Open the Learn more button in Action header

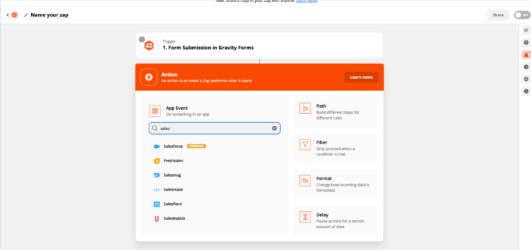pyautogui.click(x=362, y=77)
